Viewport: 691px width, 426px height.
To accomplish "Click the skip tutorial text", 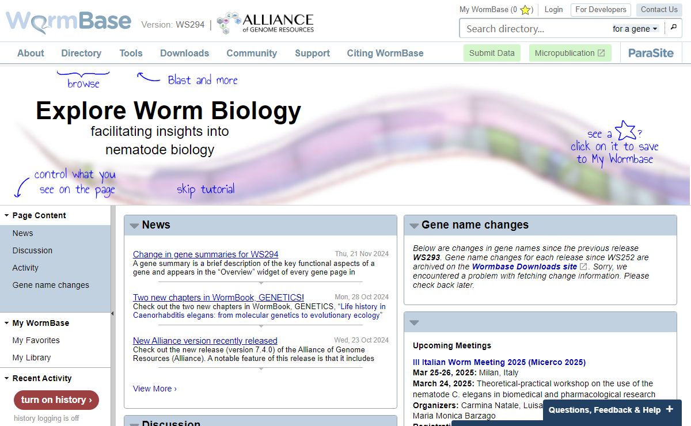I will (x=206, y=189).
